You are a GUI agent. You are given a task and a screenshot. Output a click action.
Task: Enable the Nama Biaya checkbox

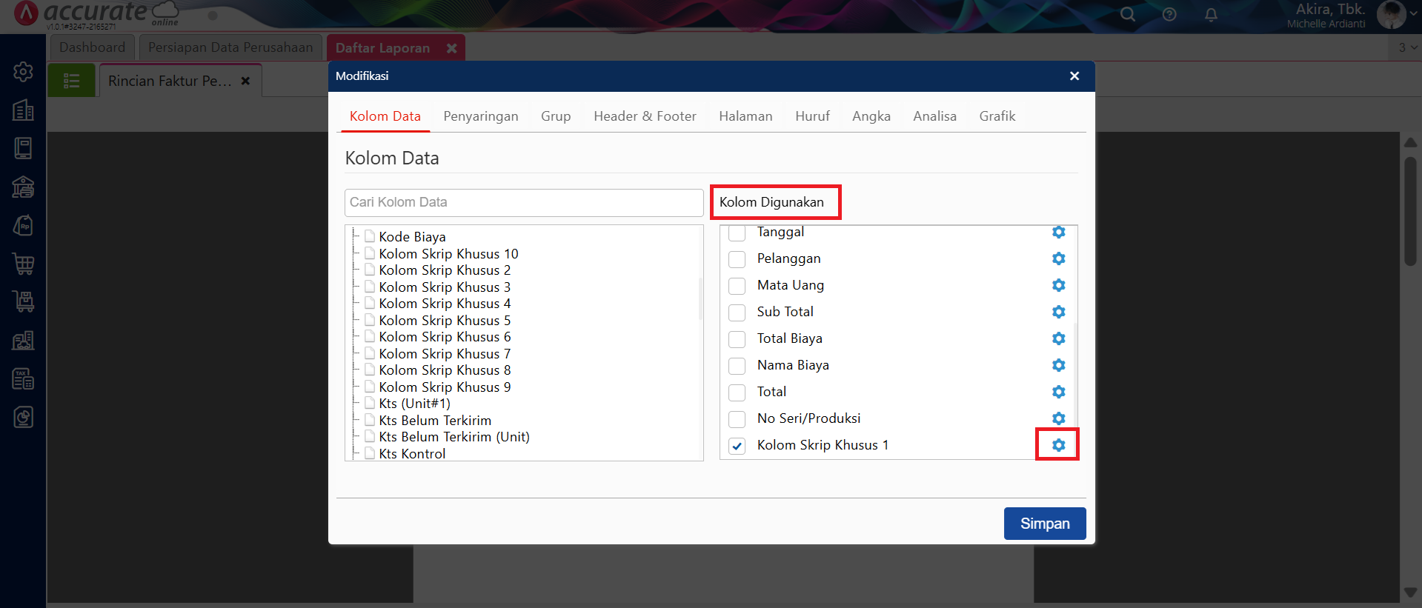[x=737, y=366]
